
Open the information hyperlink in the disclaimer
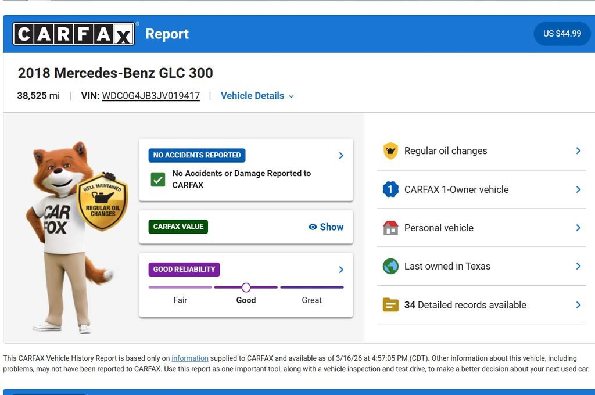point(191,358)
